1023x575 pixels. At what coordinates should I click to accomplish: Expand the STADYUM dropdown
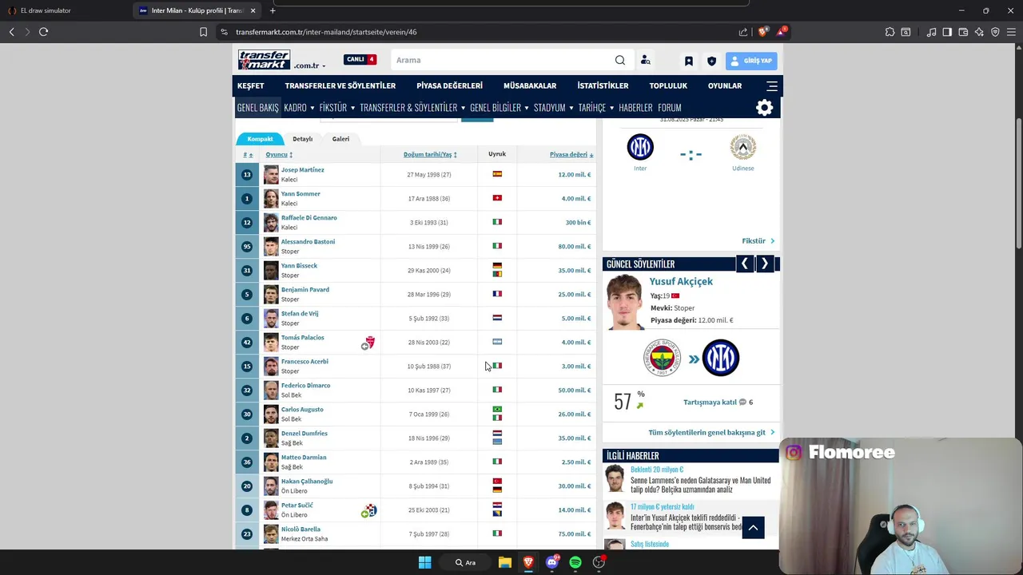coord(554,107)
